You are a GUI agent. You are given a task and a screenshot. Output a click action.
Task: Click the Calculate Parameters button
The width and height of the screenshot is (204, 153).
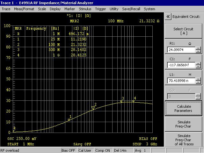pos(183,108)
